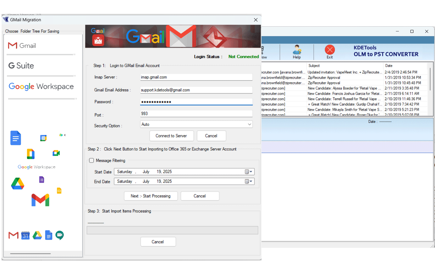Select G Suite logo in left panel
Image resolution: width=435 pixels, height=277 pixels.
[21, 66]
